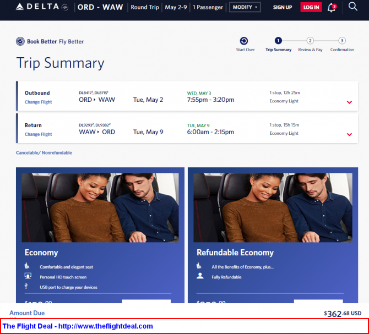Click the seat icon under Refundable Economy

[x=199, y=266]
